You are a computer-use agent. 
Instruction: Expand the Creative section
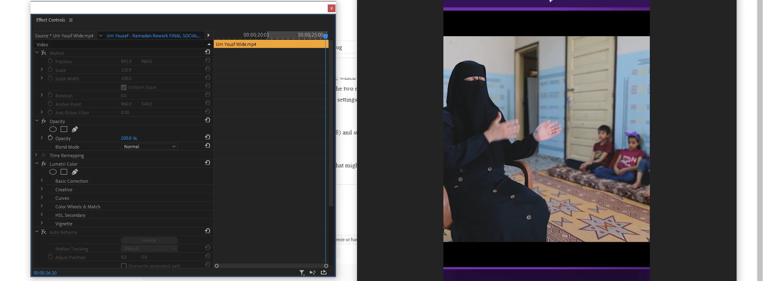coord(42,189)
